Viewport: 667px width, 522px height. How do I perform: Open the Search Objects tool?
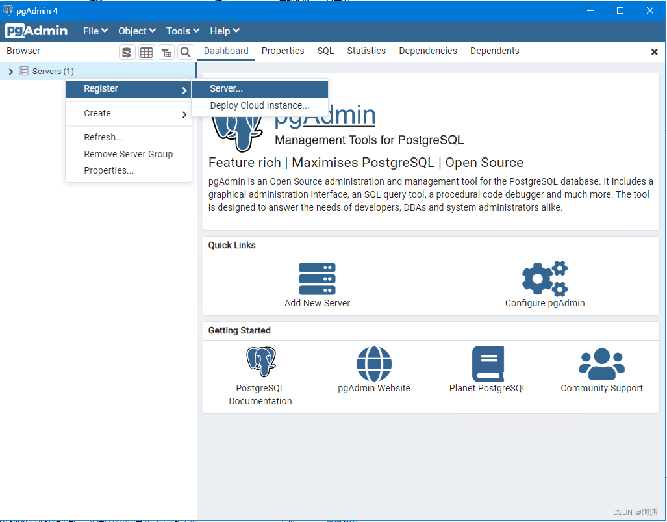185,52
